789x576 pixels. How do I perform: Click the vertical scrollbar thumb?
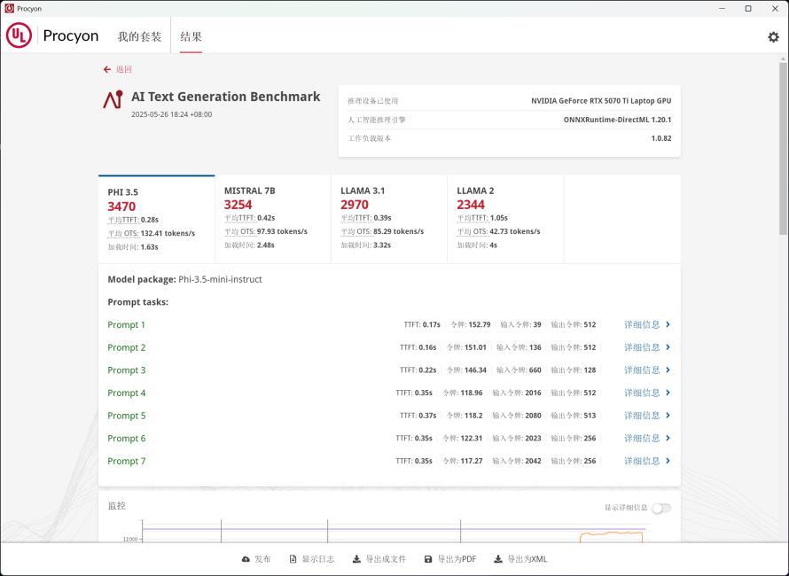(783, 149)
